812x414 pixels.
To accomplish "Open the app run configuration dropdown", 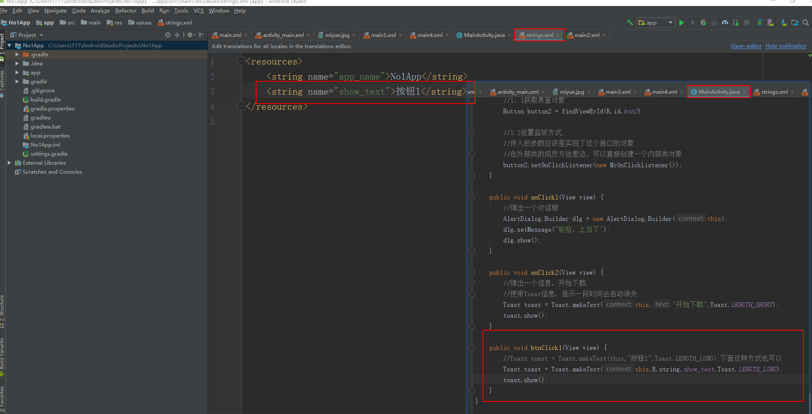I will 656,22.
